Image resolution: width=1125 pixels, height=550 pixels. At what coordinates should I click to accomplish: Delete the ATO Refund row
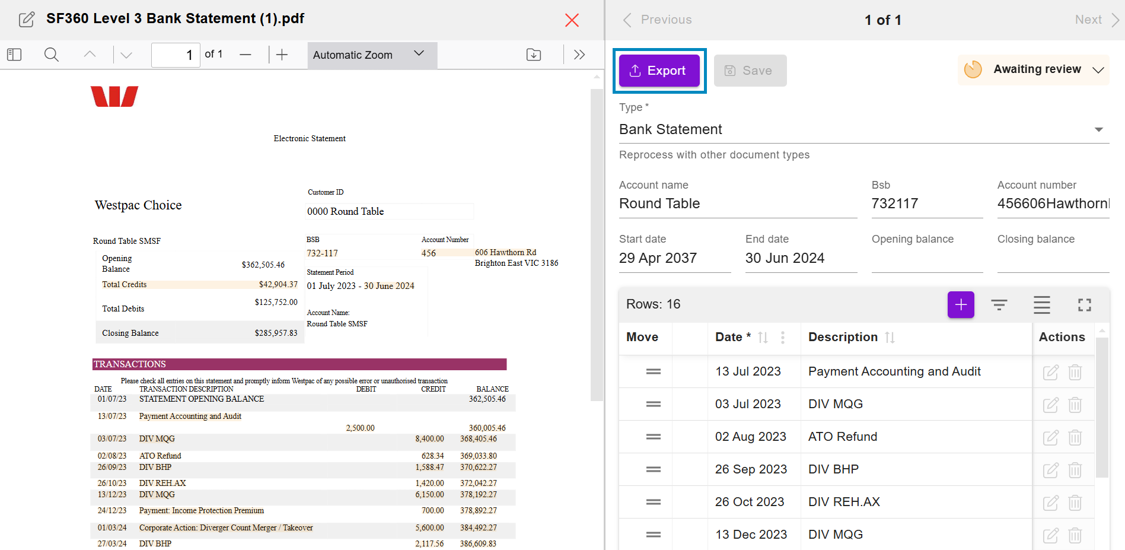coord(1075,437)
